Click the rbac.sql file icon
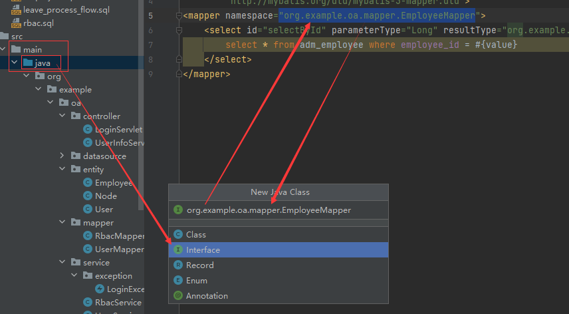This screenshot has height=314, width=569. point(16,23)
